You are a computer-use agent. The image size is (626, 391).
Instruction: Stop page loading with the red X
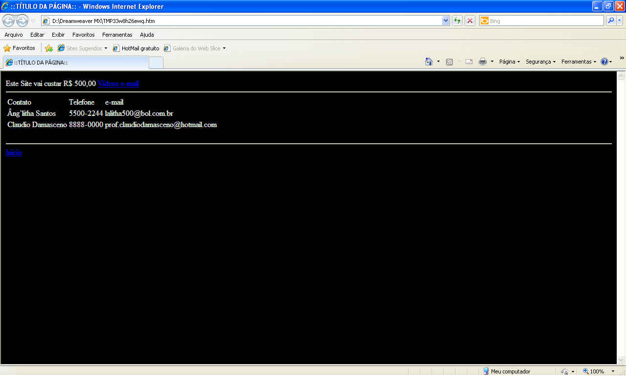(470, 21)
